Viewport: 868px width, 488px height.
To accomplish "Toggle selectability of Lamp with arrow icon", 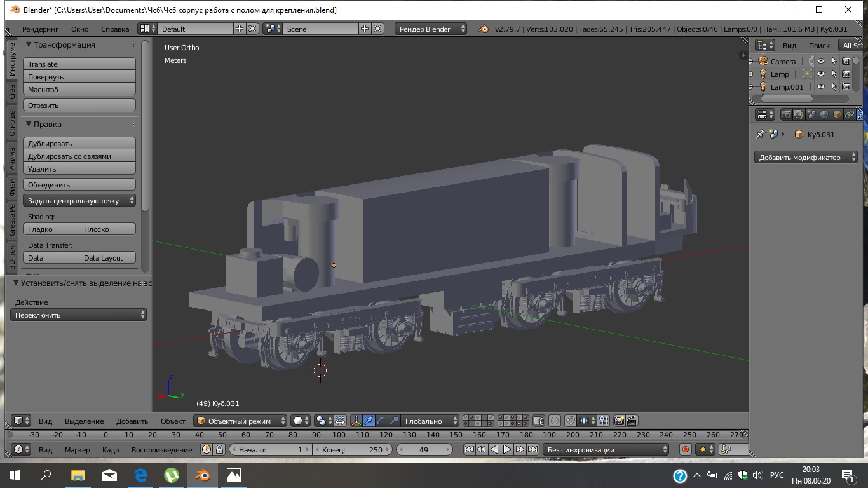I will pos(834,74).
